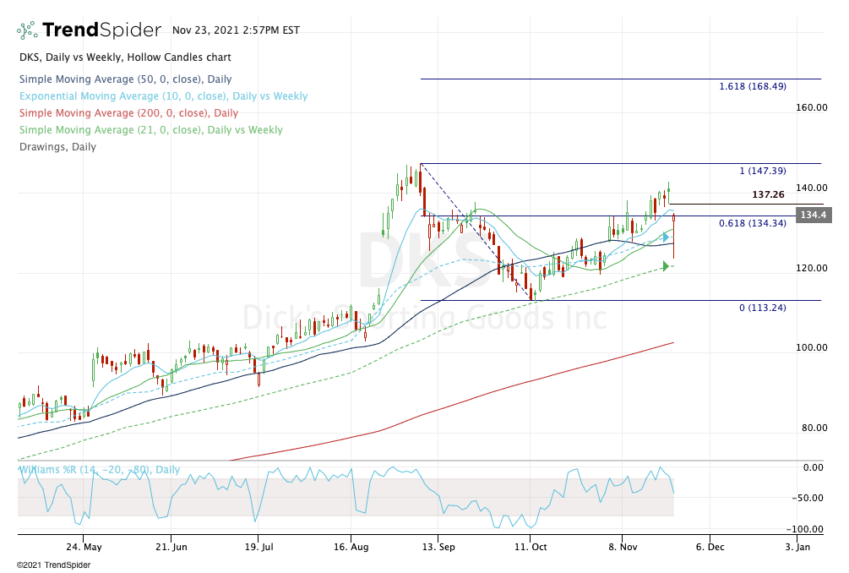
Task: Click the '-100.00' Williams %R axis label
Action: (x=805, y=529)
